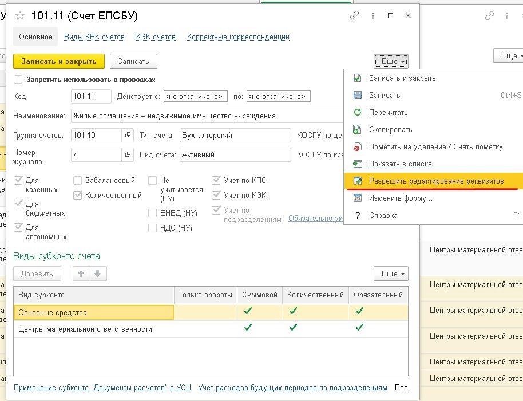
Task: Collapse the top Еще dropdown button
Action: [391, 61]
